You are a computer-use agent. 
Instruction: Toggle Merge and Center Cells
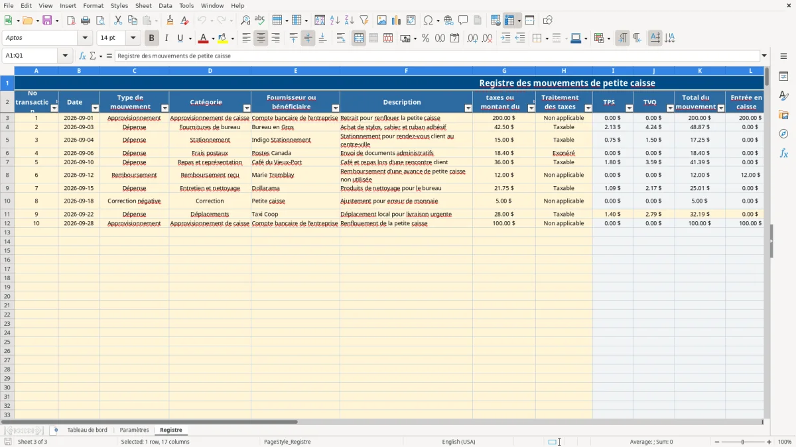pyautogui.click(x=359, y=38)
